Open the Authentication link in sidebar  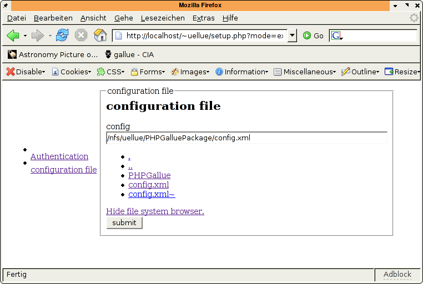(x=59, y=156)
